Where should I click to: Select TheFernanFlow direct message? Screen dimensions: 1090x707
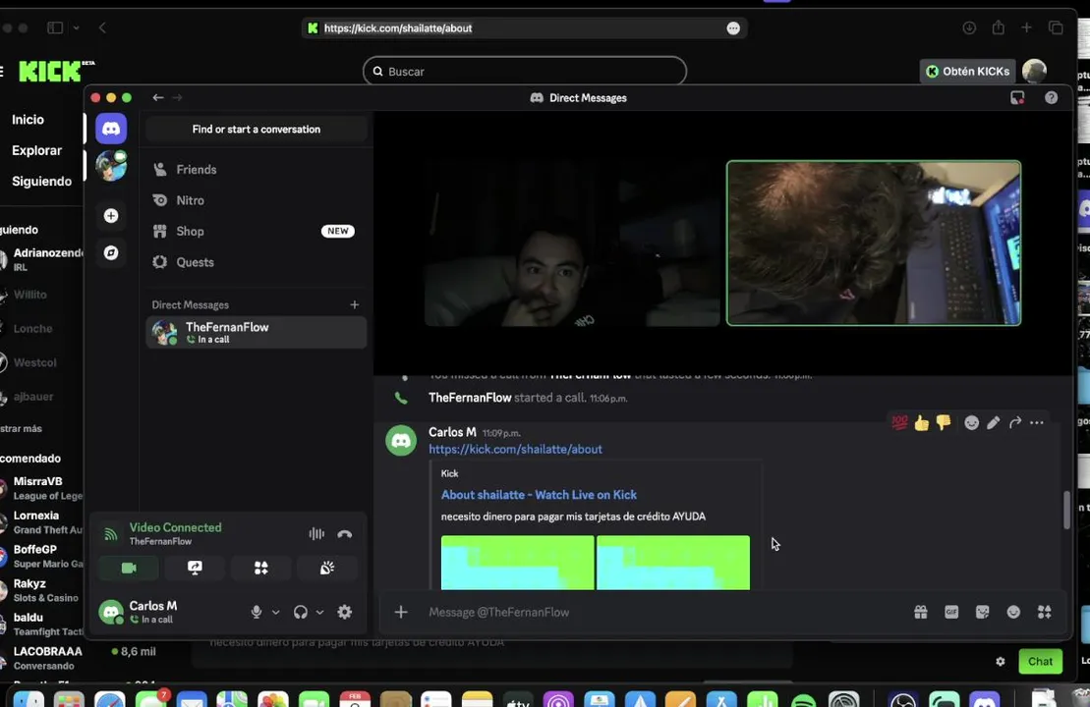pos(256,332)
